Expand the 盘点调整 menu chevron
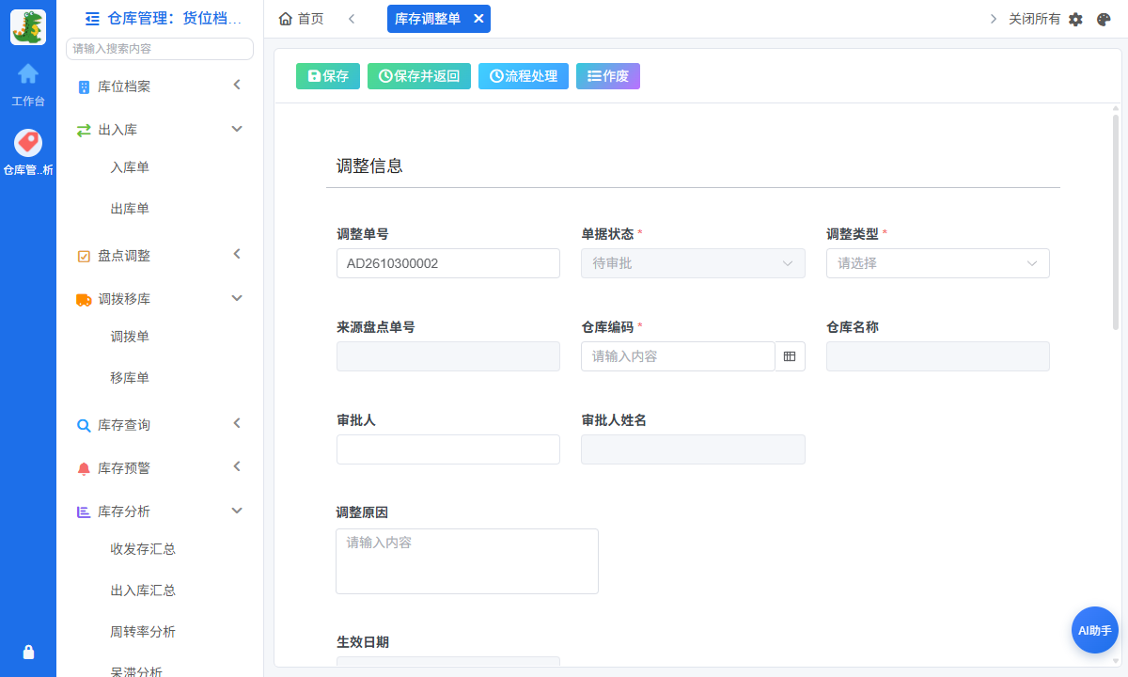This screenshot has height=677, width=1128. point(237,255)
